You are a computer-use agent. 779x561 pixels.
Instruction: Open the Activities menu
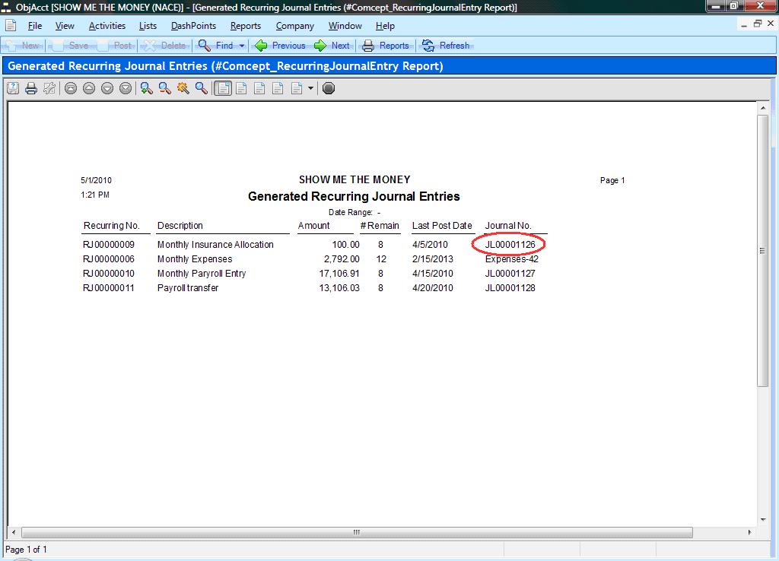107,26
